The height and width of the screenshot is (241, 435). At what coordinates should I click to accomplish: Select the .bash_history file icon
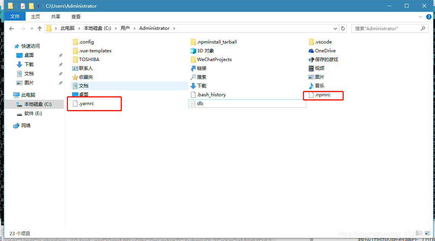[193, 95]
